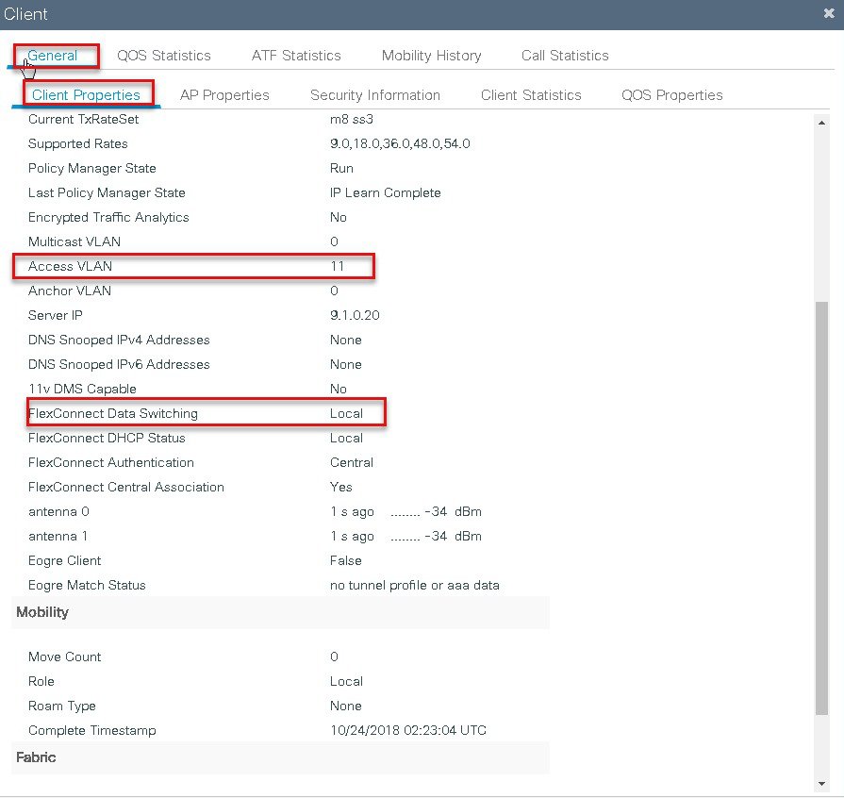
Task: Click the Eogre Match Status value
Action: (415, 586)
